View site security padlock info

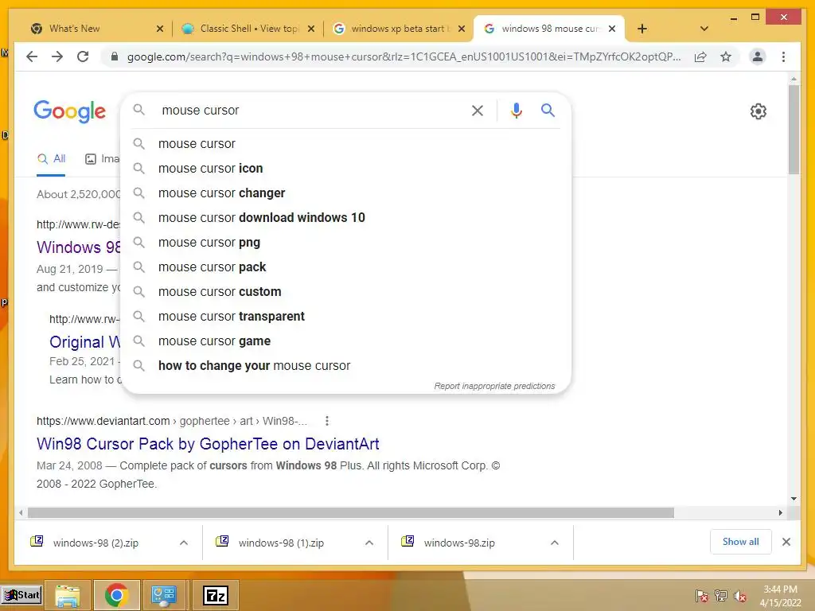(x=115, y=56)
